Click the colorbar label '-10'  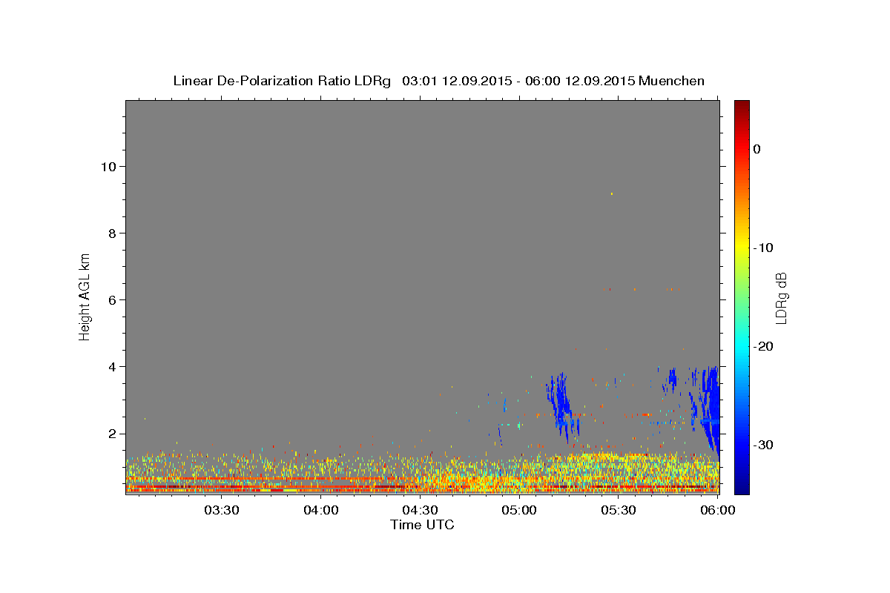763,248
